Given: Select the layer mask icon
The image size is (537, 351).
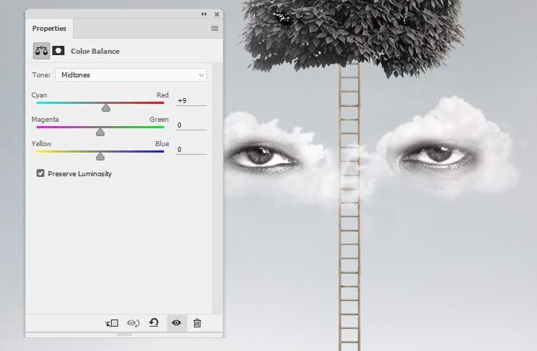Looking at the screenshot, I should 58,51.
